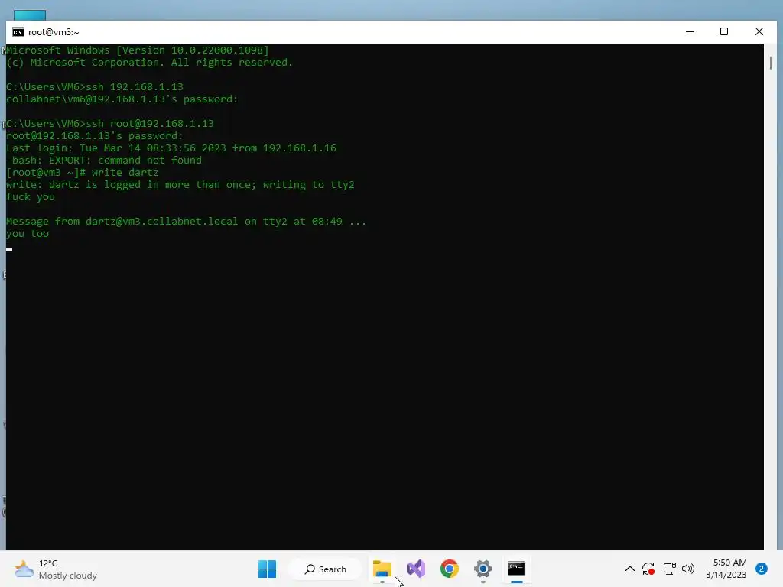The width and height of the screenshot is (783, 587).
Task: Click 'Message from dartz@vm3.collabnet.local' line
Action: pyautogui.click(x=186, y=221)
